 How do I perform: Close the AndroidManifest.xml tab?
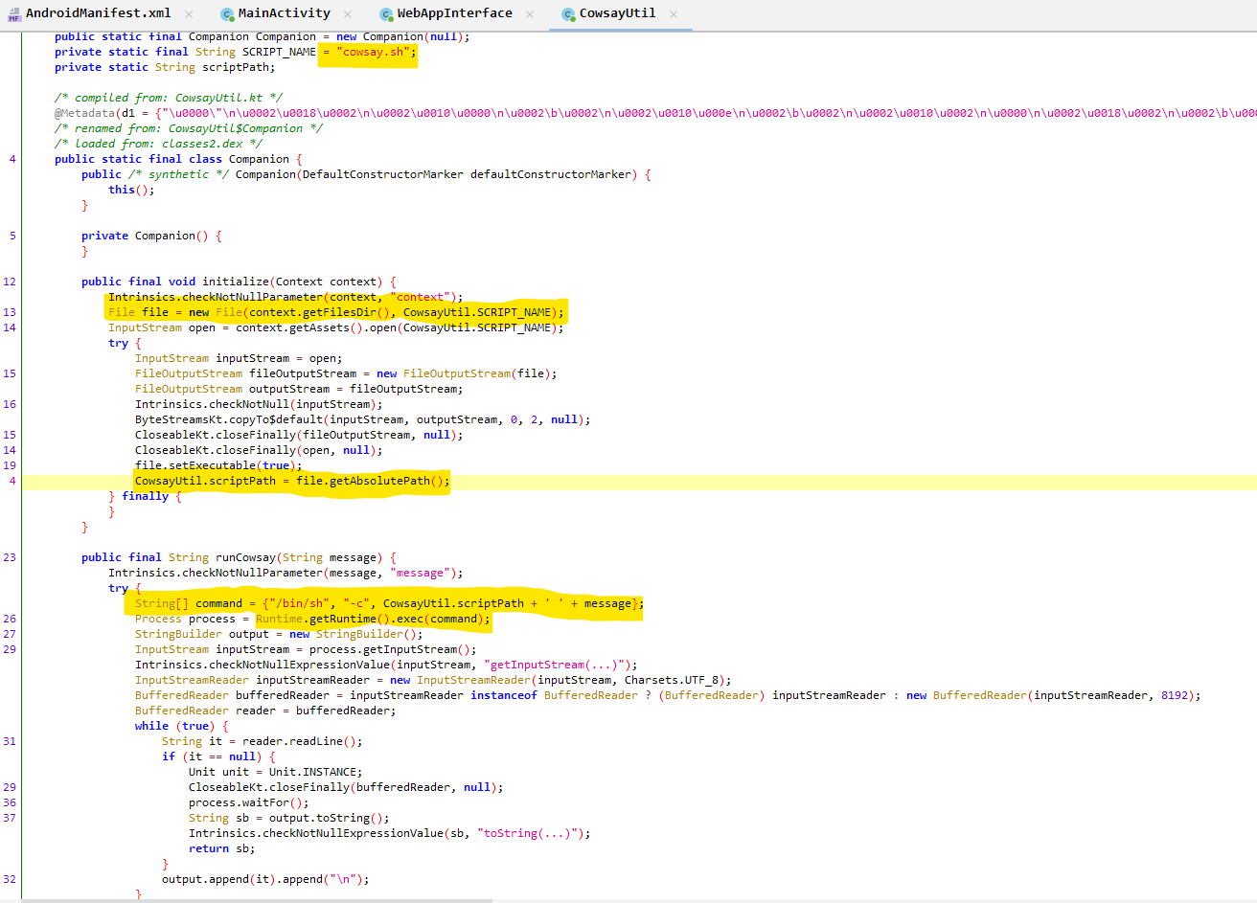point(189,14)
